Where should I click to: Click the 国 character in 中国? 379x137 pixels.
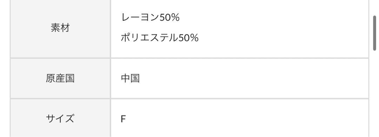135,78
